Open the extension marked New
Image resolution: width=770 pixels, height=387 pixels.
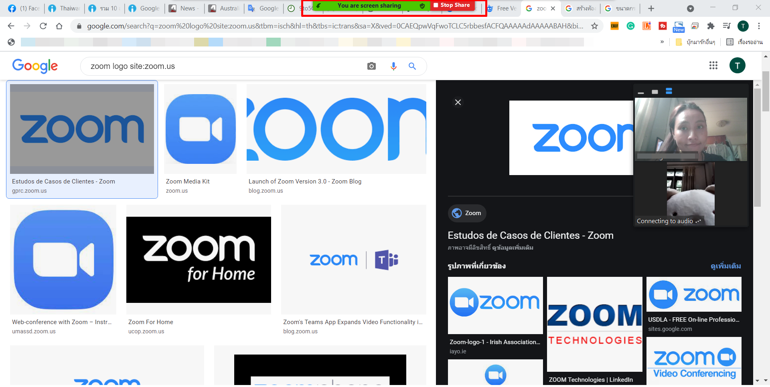tap(679, 27)
